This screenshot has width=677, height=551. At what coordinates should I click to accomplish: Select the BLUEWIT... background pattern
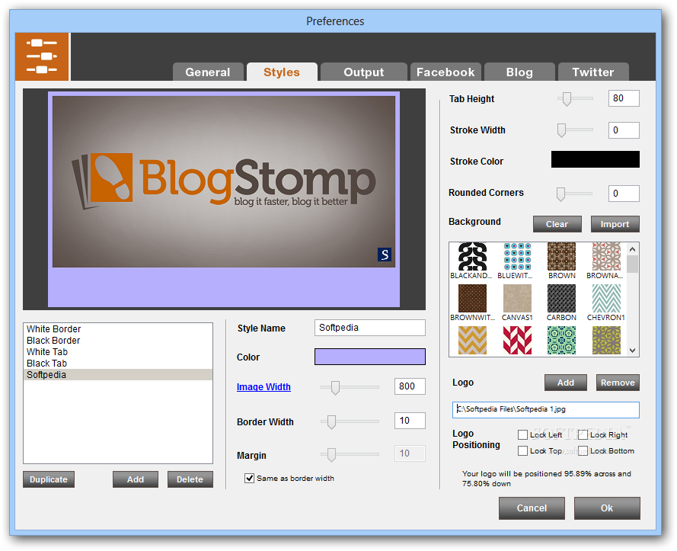tap(517, 257)
